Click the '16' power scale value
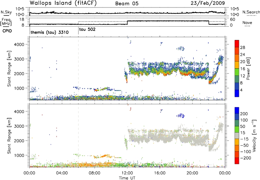Image resolution: width=260 pixels, height=180 pixels. click(x=242, y=69)
